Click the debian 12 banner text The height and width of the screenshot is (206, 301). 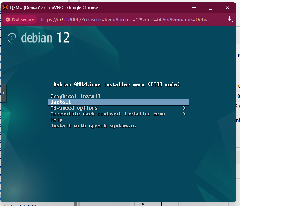click(x=45, y=38)
